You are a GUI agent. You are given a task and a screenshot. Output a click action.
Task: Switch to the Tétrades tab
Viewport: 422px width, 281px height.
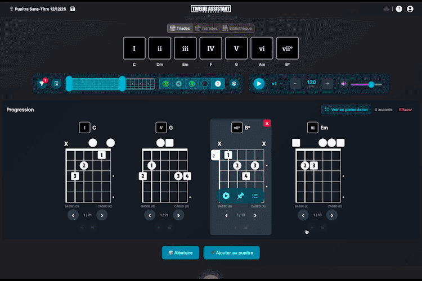point(206,28)
